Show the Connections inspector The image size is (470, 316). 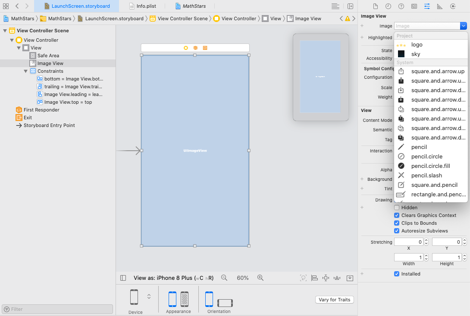[453, 6]
